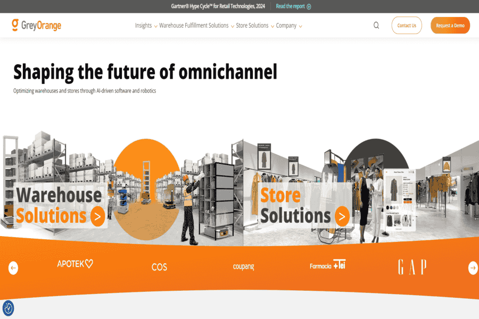This screenshot has width=479, height=319.
Task: Expand the Company chevron
Action: pyautogui.click(x=301, y=27)
